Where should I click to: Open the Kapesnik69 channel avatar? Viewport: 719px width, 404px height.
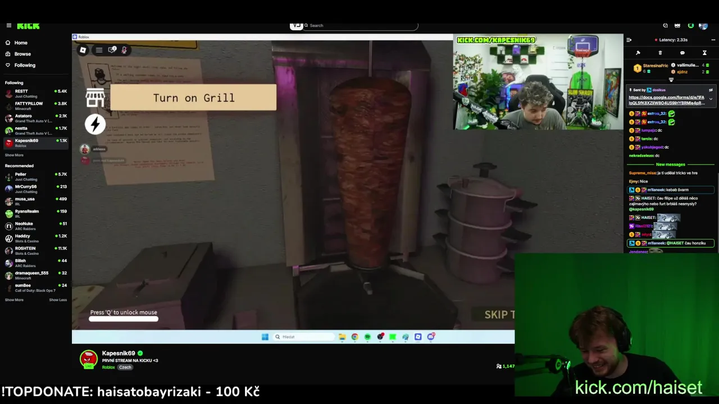pyautogui.click(x=88, y=359)
